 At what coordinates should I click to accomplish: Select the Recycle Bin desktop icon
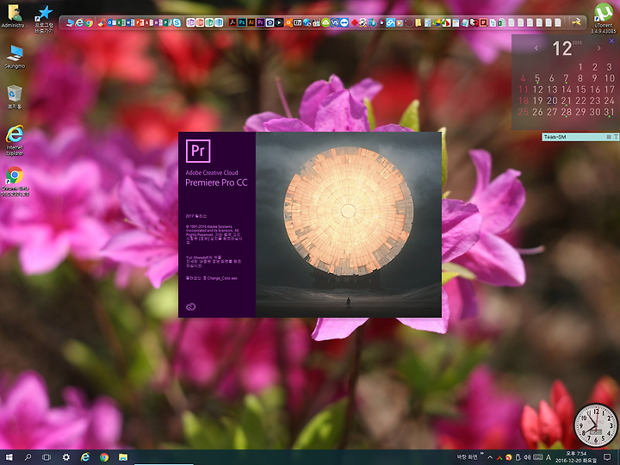[x=15, y=96]
